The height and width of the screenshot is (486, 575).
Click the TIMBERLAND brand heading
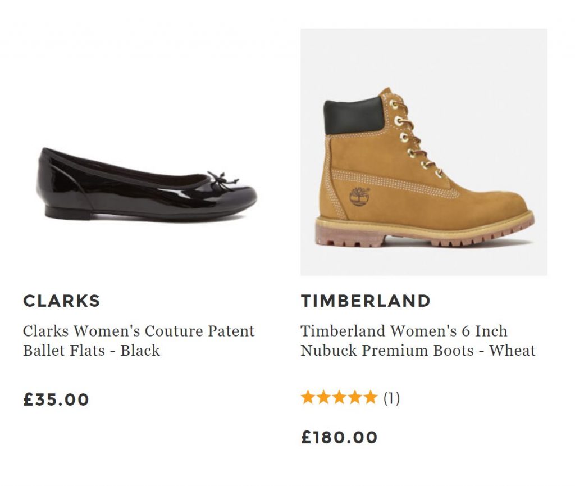pos(366,301)
